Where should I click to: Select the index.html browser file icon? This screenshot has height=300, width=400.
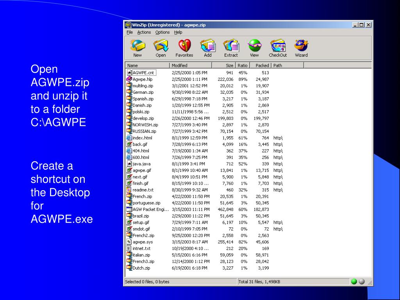coord(129,138)
